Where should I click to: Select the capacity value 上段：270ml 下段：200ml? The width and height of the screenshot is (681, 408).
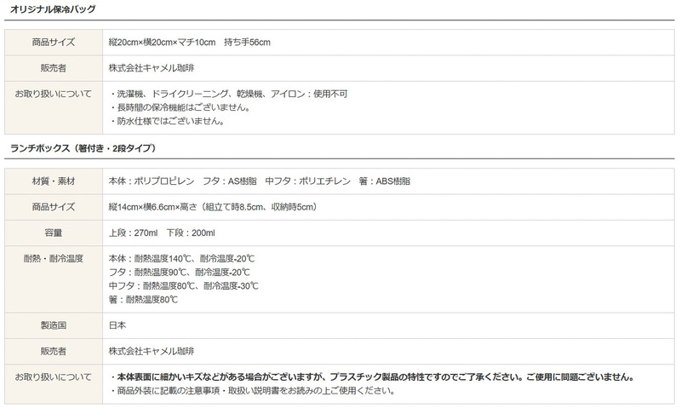coord(162,233)
